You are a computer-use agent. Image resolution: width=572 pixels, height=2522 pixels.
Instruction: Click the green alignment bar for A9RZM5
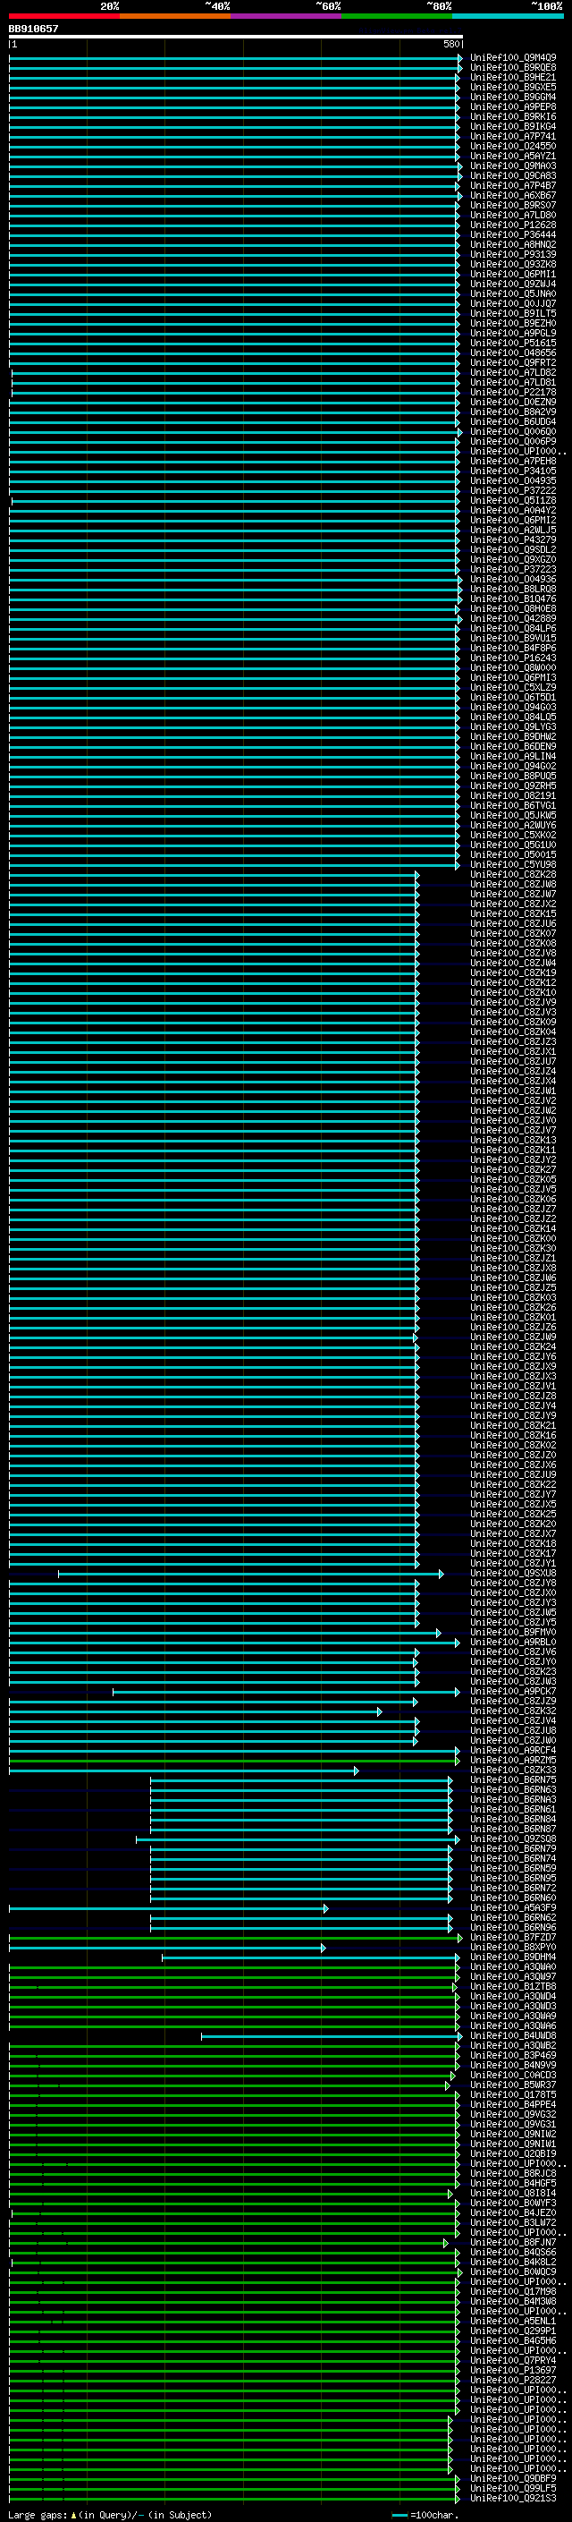[x=233, y=1761]
